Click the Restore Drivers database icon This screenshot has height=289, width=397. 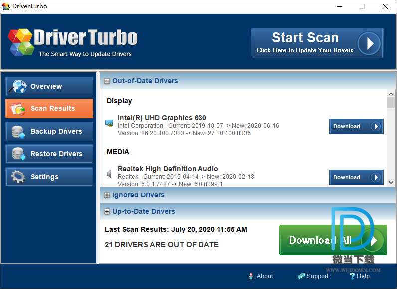pyautogui.click(x=19, y=154)
